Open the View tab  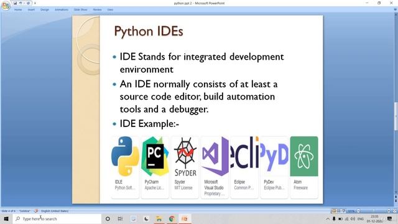pyautogui.click(x=110, y=10)
